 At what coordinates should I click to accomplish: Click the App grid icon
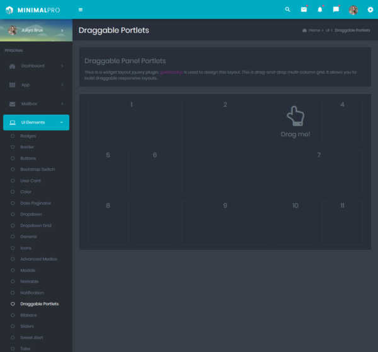tap(13, 85)
